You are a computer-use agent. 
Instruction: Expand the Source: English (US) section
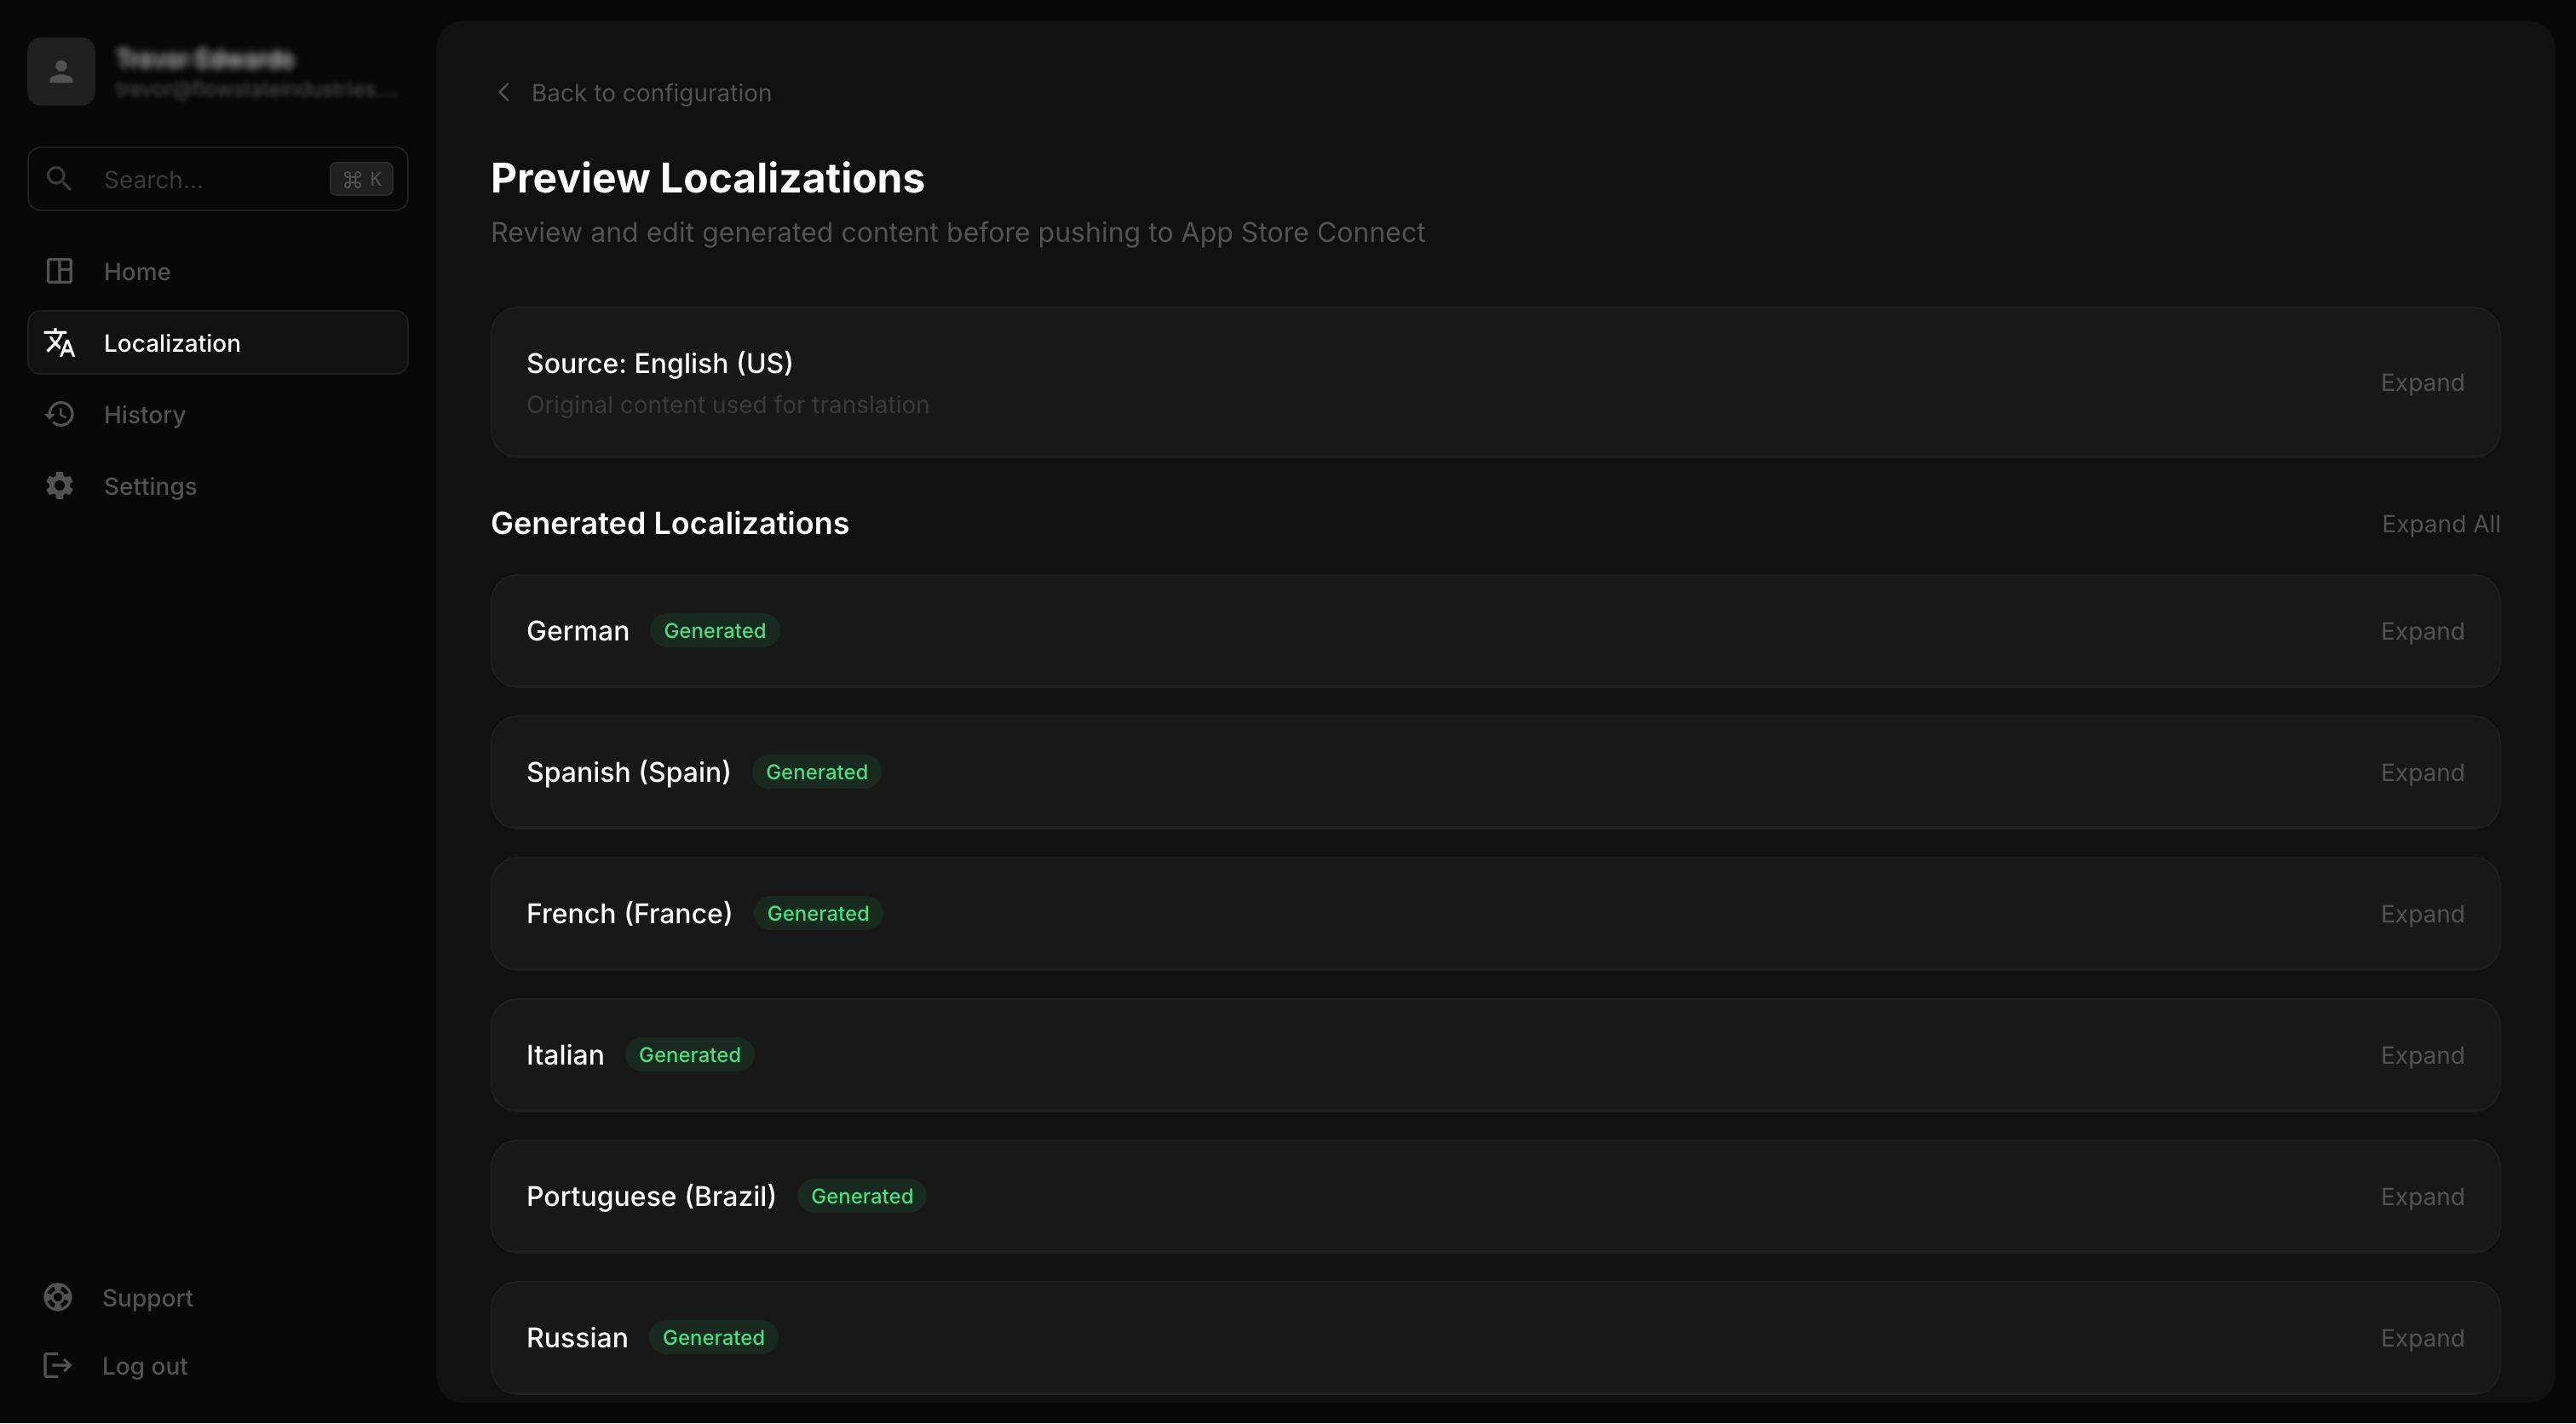coord(2421,383)
